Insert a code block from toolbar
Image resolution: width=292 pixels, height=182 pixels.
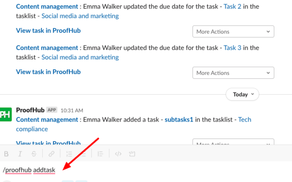tap(132, 154)
